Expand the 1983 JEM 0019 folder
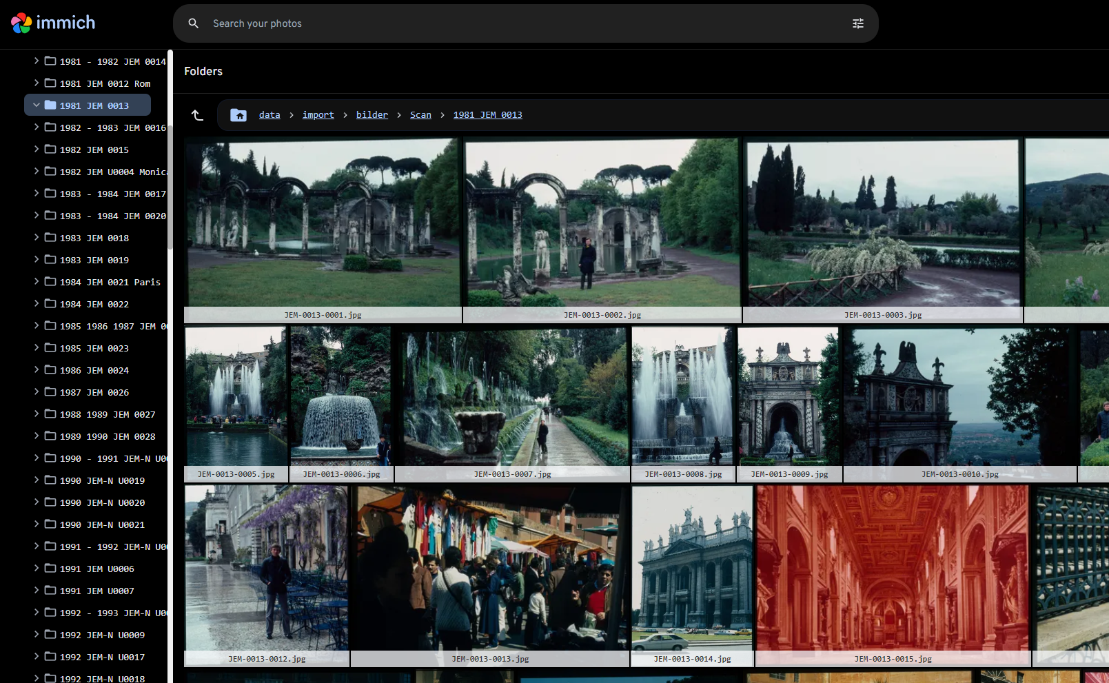The image size is (1109, 683). pyautogui.click(x=37, y=260)
